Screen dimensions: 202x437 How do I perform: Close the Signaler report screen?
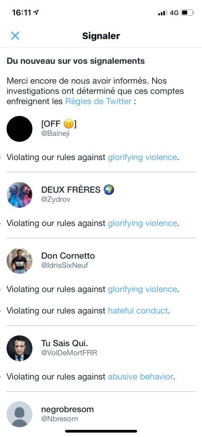tap(15, 36)
